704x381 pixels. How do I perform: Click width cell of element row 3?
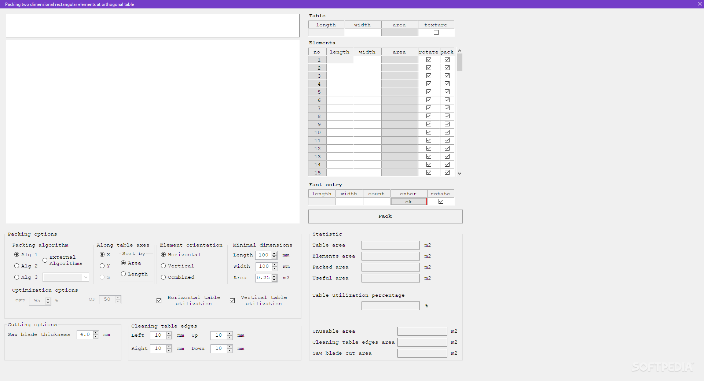coord(368,76)
